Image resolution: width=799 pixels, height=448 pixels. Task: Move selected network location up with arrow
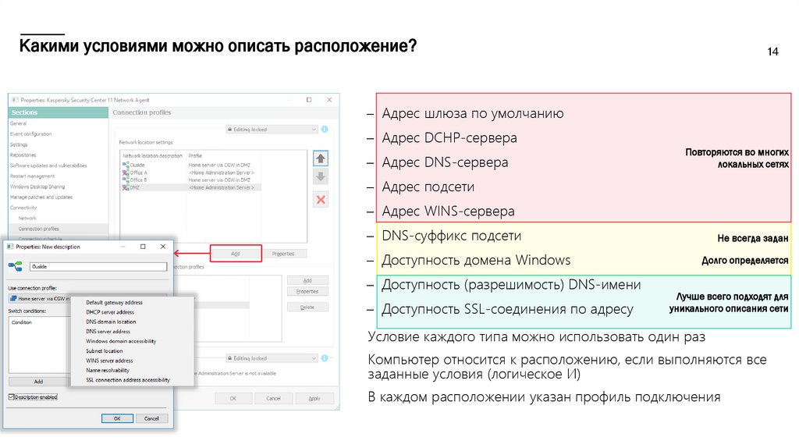pos(321,158)
